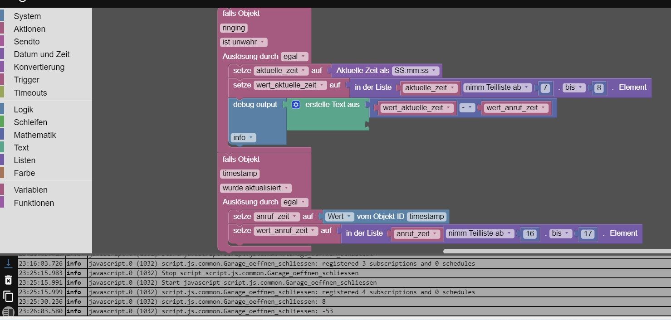671x320 pixels.
Task: Click 'wert_anruf_zeit' variable in subtraction block
Action: [x=517, y=108]
